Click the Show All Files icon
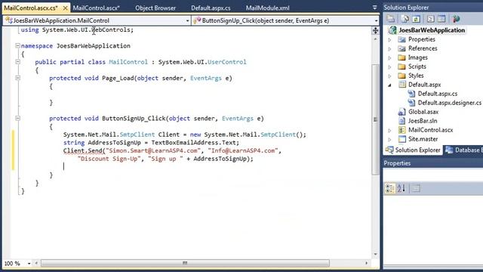 [x=405, y=19]
